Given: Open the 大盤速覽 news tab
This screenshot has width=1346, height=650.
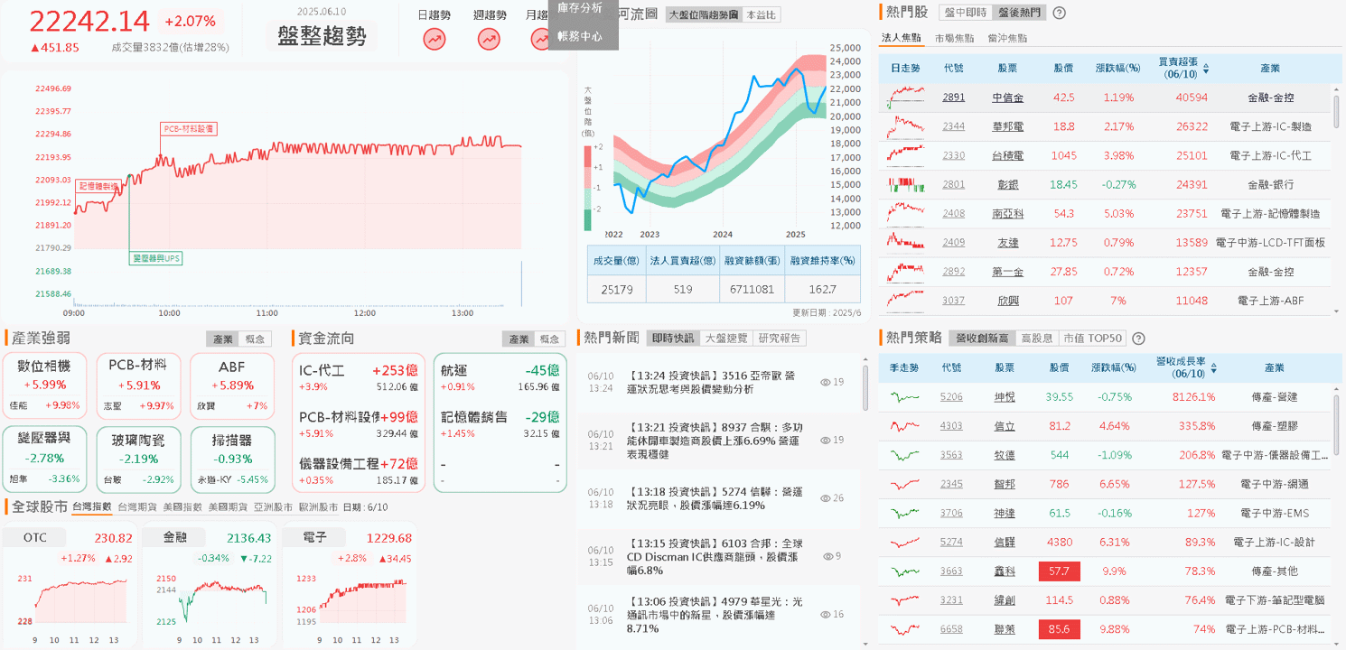Looking at the screenshot, I should [x=726, y=338].
